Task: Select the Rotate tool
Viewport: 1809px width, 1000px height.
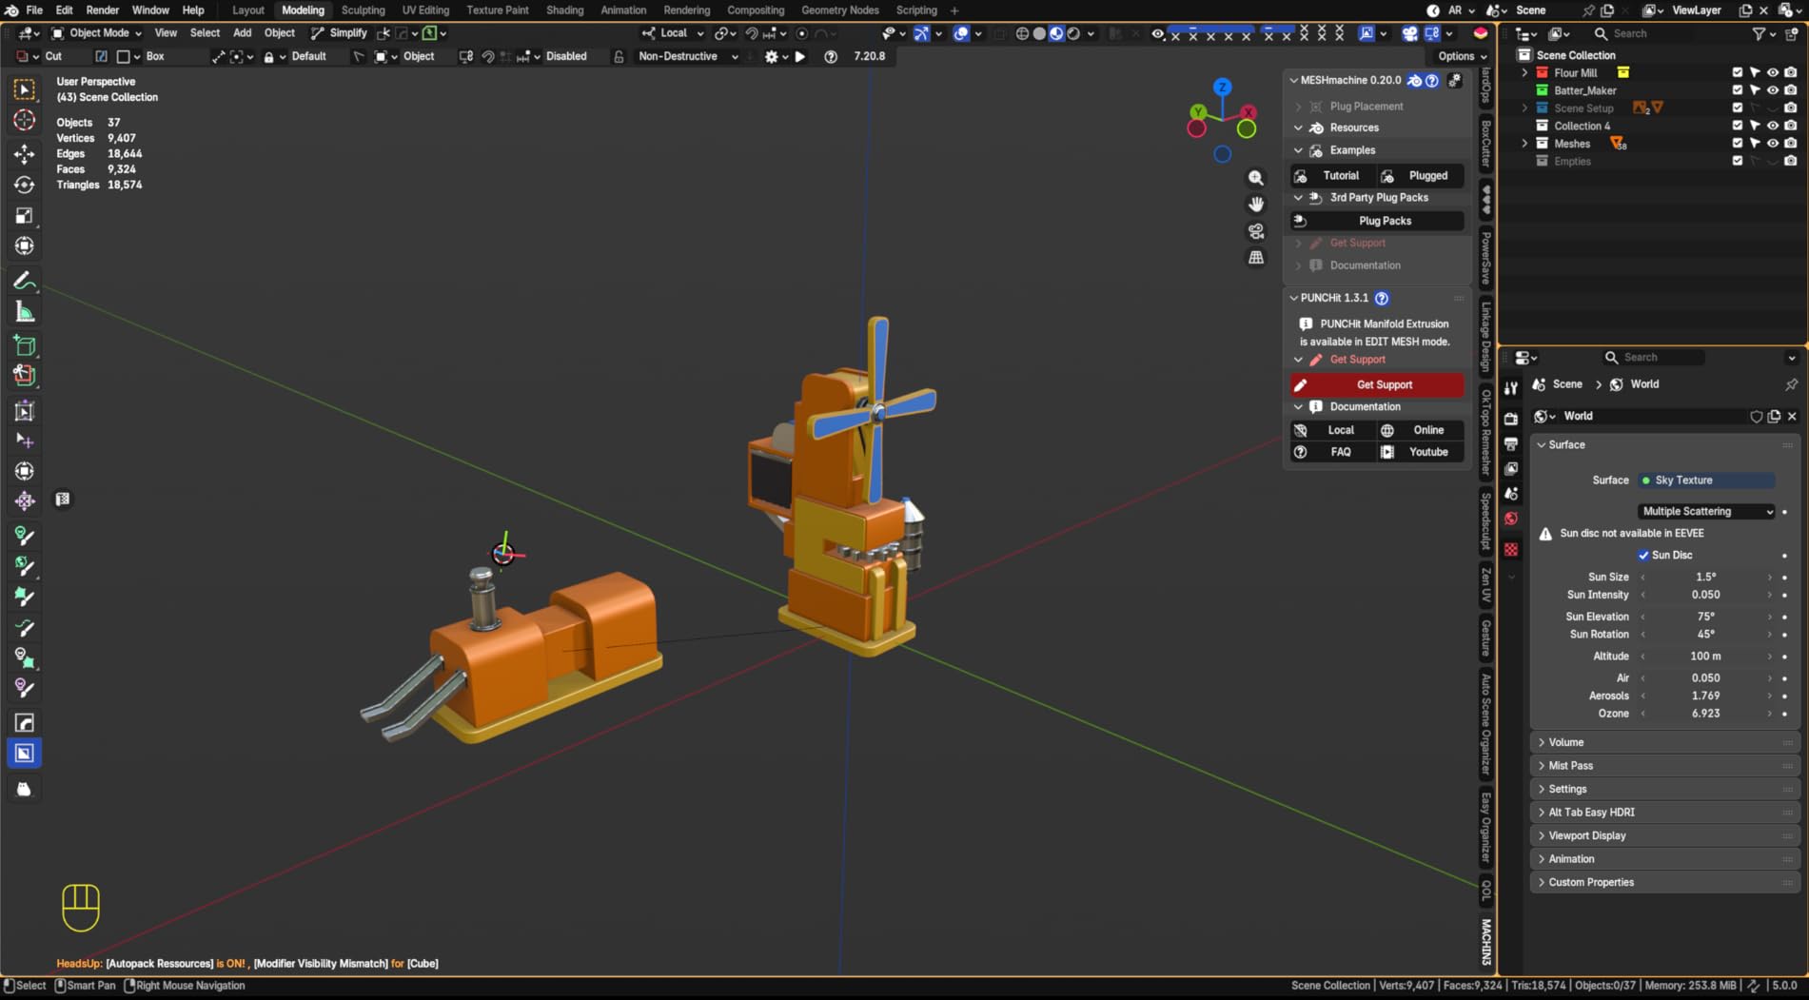Action: tap(25, 185)
